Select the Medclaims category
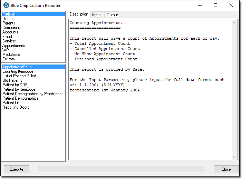The height and width of the screenshot is (179, 242). pyautogui.click(x=11, y=54)
